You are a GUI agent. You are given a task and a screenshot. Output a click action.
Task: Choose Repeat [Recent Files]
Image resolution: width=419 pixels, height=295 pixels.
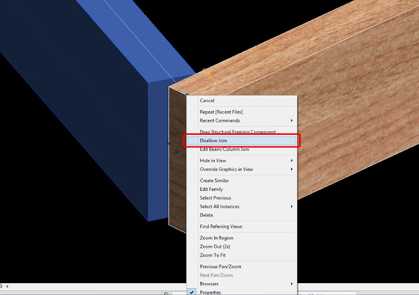pos(221,112)
